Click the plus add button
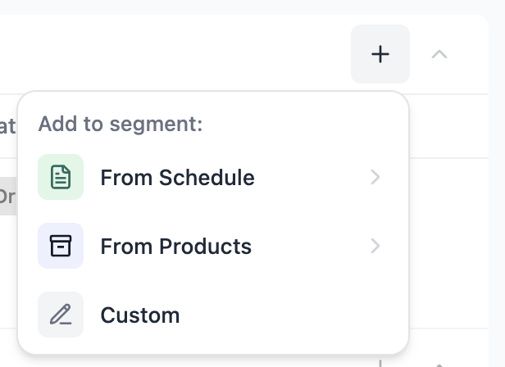This screenshot has height=367, width=505. 380,54
